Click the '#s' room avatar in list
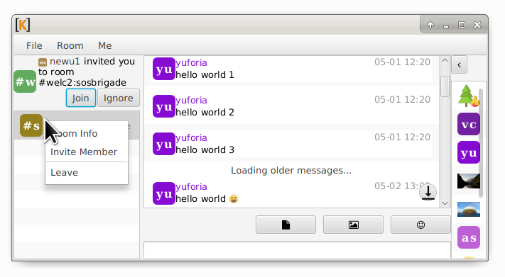This screenshot has width=505, height=277. click(x=31, y=125)
